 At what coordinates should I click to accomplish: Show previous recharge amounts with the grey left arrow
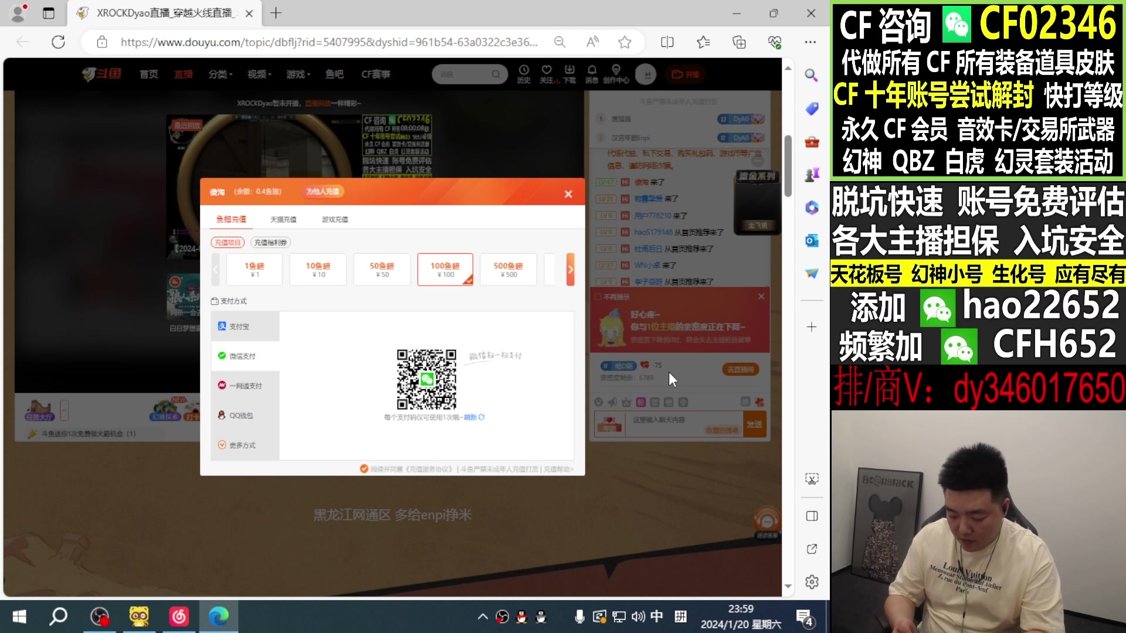click(x=215, y=270)
